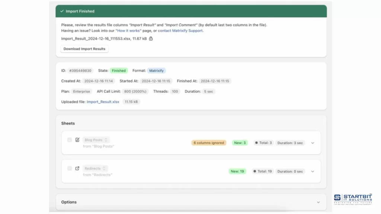Expand the Blog Posts sheet row chevron

click(x=313, y=142)
